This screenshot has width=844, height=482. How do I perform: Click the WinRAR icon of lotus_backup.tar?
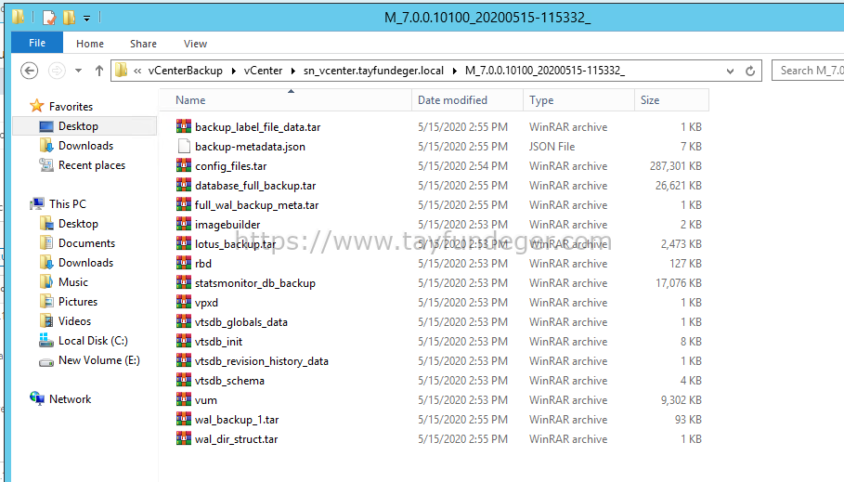point(184,243)
